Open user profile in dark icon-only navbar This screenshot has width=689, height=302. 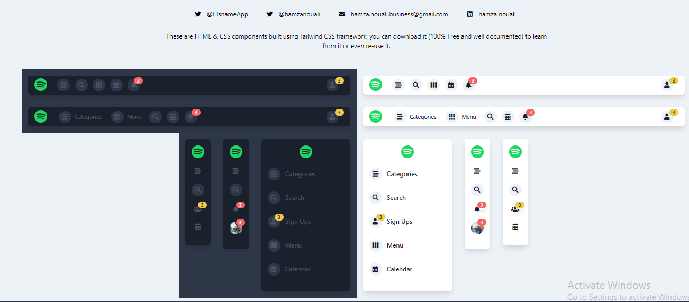click(332, 85)
